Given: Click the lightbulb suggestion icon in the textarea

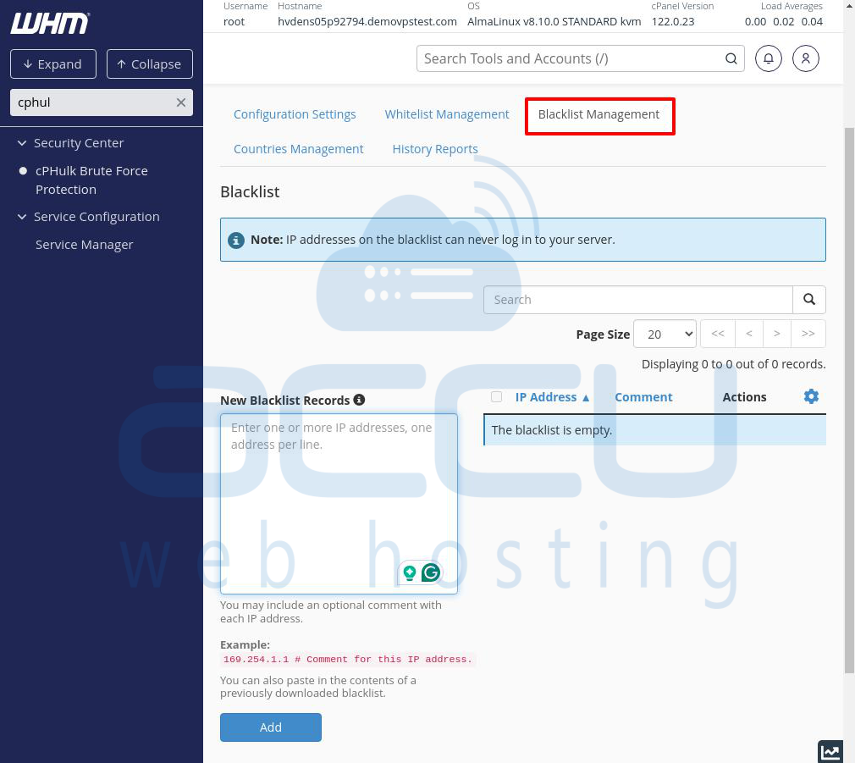Looking at the screenshot, I should (x=410, y=572).
